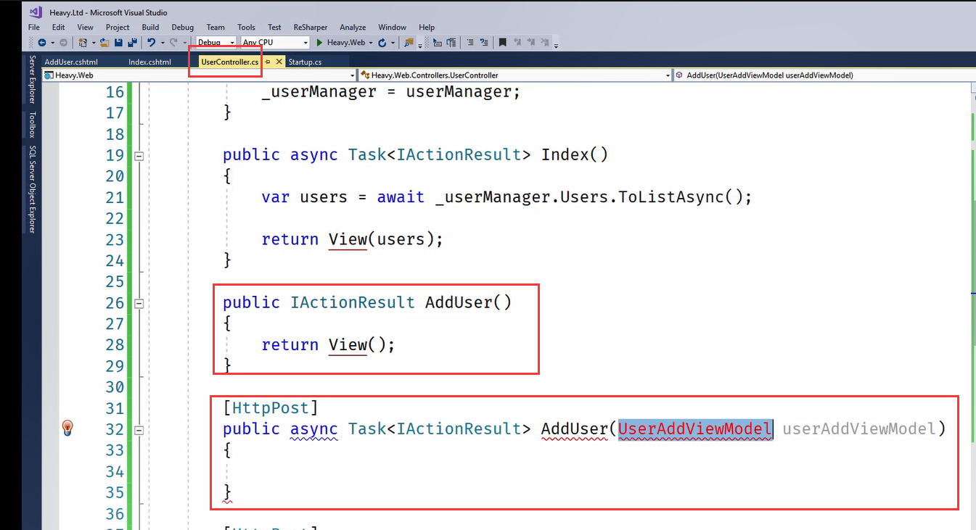Click the single save disk icon
The image size is (976, 530).
point(119,43)
